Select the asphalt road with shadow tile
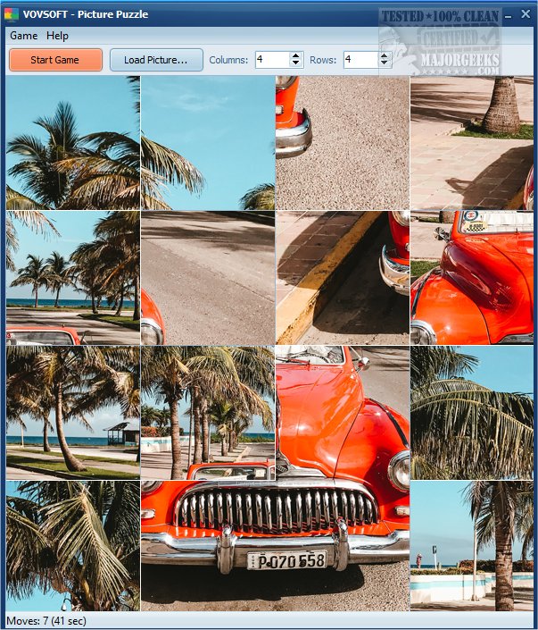 [208, 278]
